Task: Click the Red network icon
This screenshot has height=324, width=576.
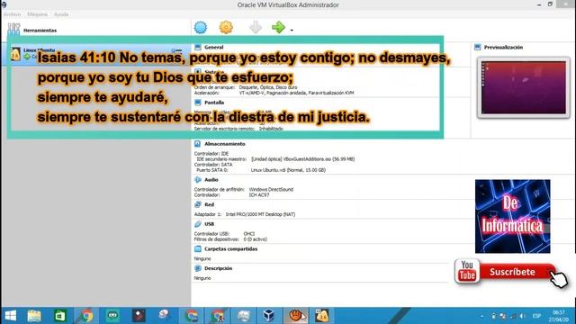Action: pos(198,204)
